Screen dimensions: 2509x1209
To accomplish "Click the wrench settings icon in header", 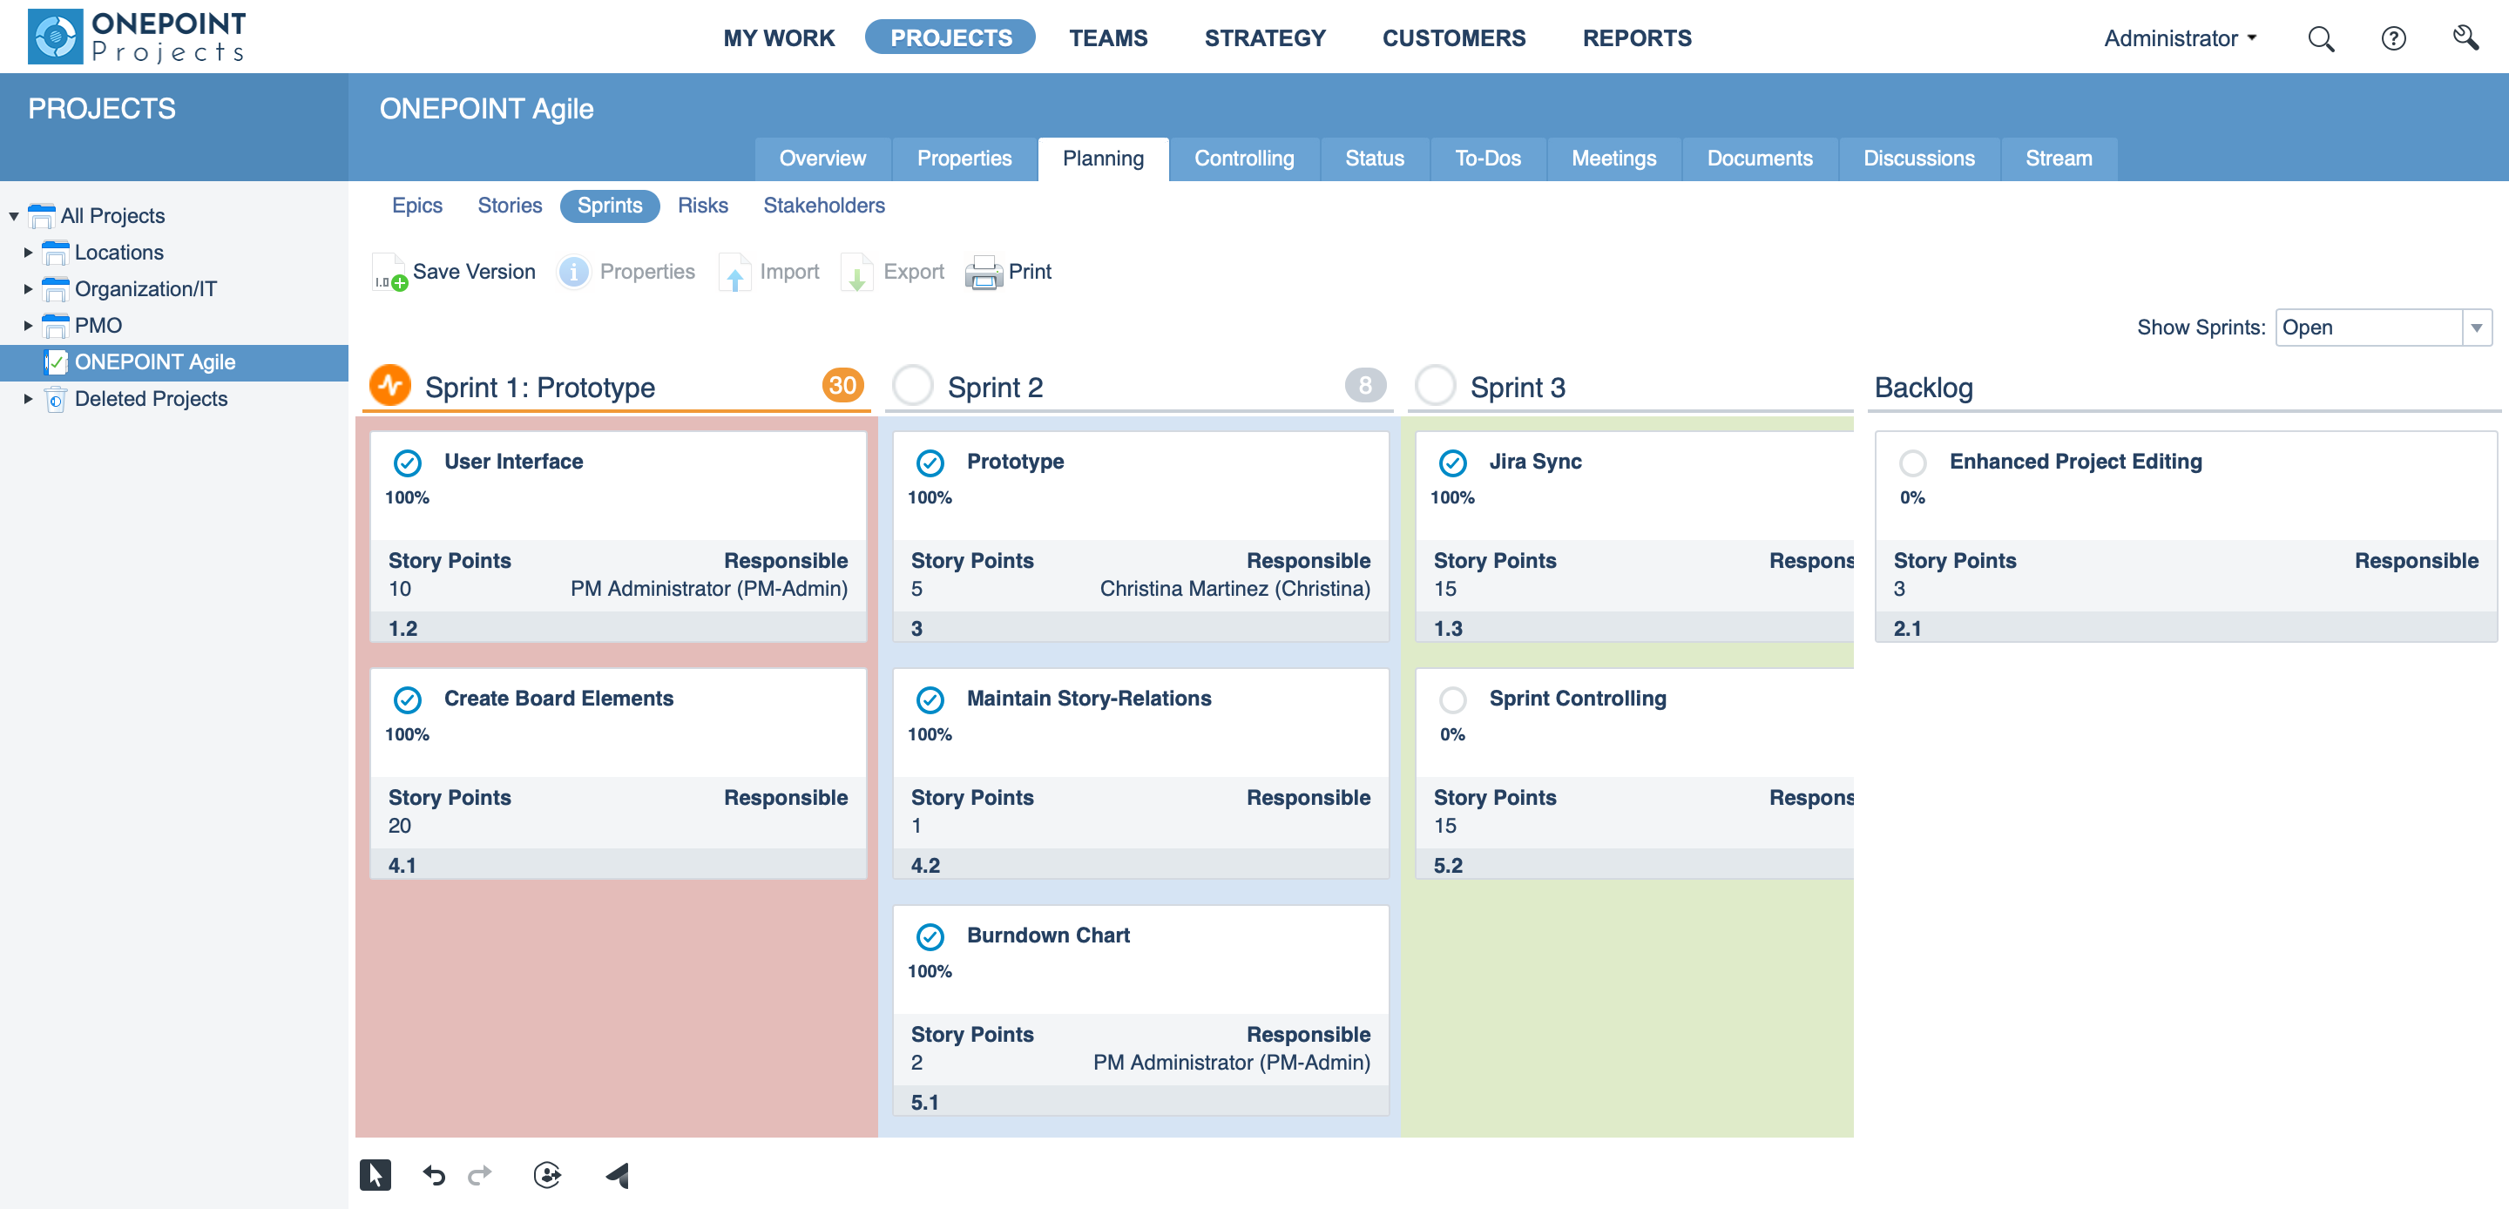I will point(2465,38).
